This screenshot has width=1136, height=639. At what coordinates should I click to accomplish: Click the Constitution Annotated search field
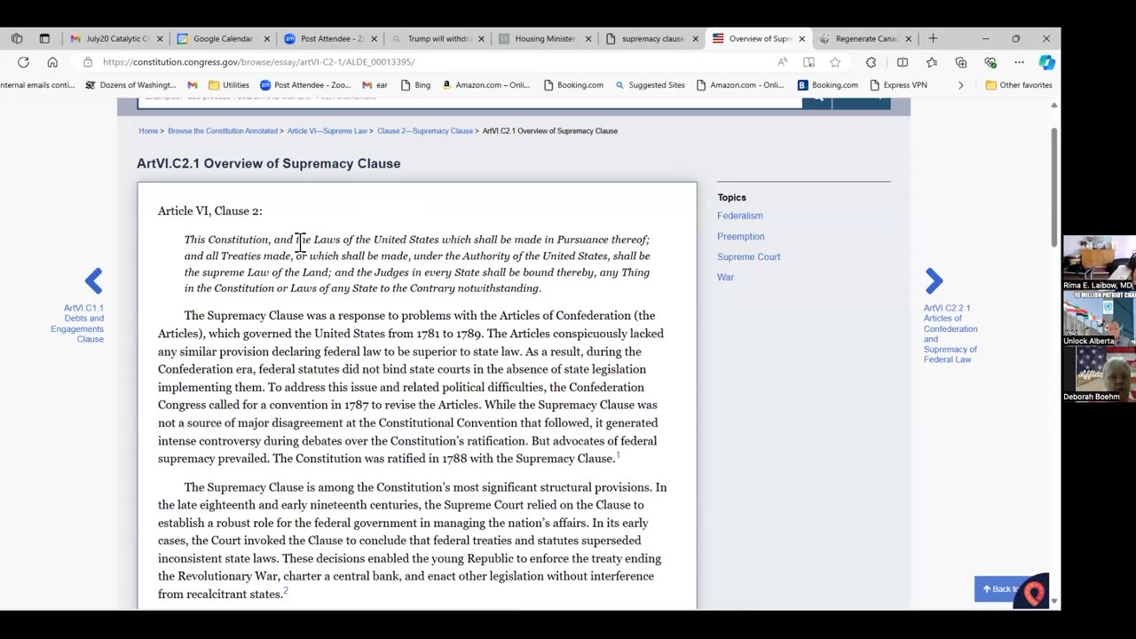469,99
